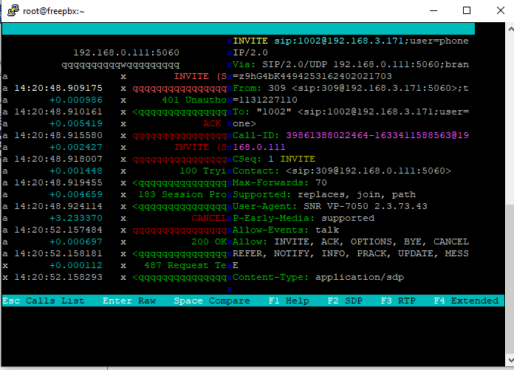Image resolution: width=514 pixels, height=370 pixels.
Task: Click timestamp 14:20:48.918007
Action: [58, 159]
